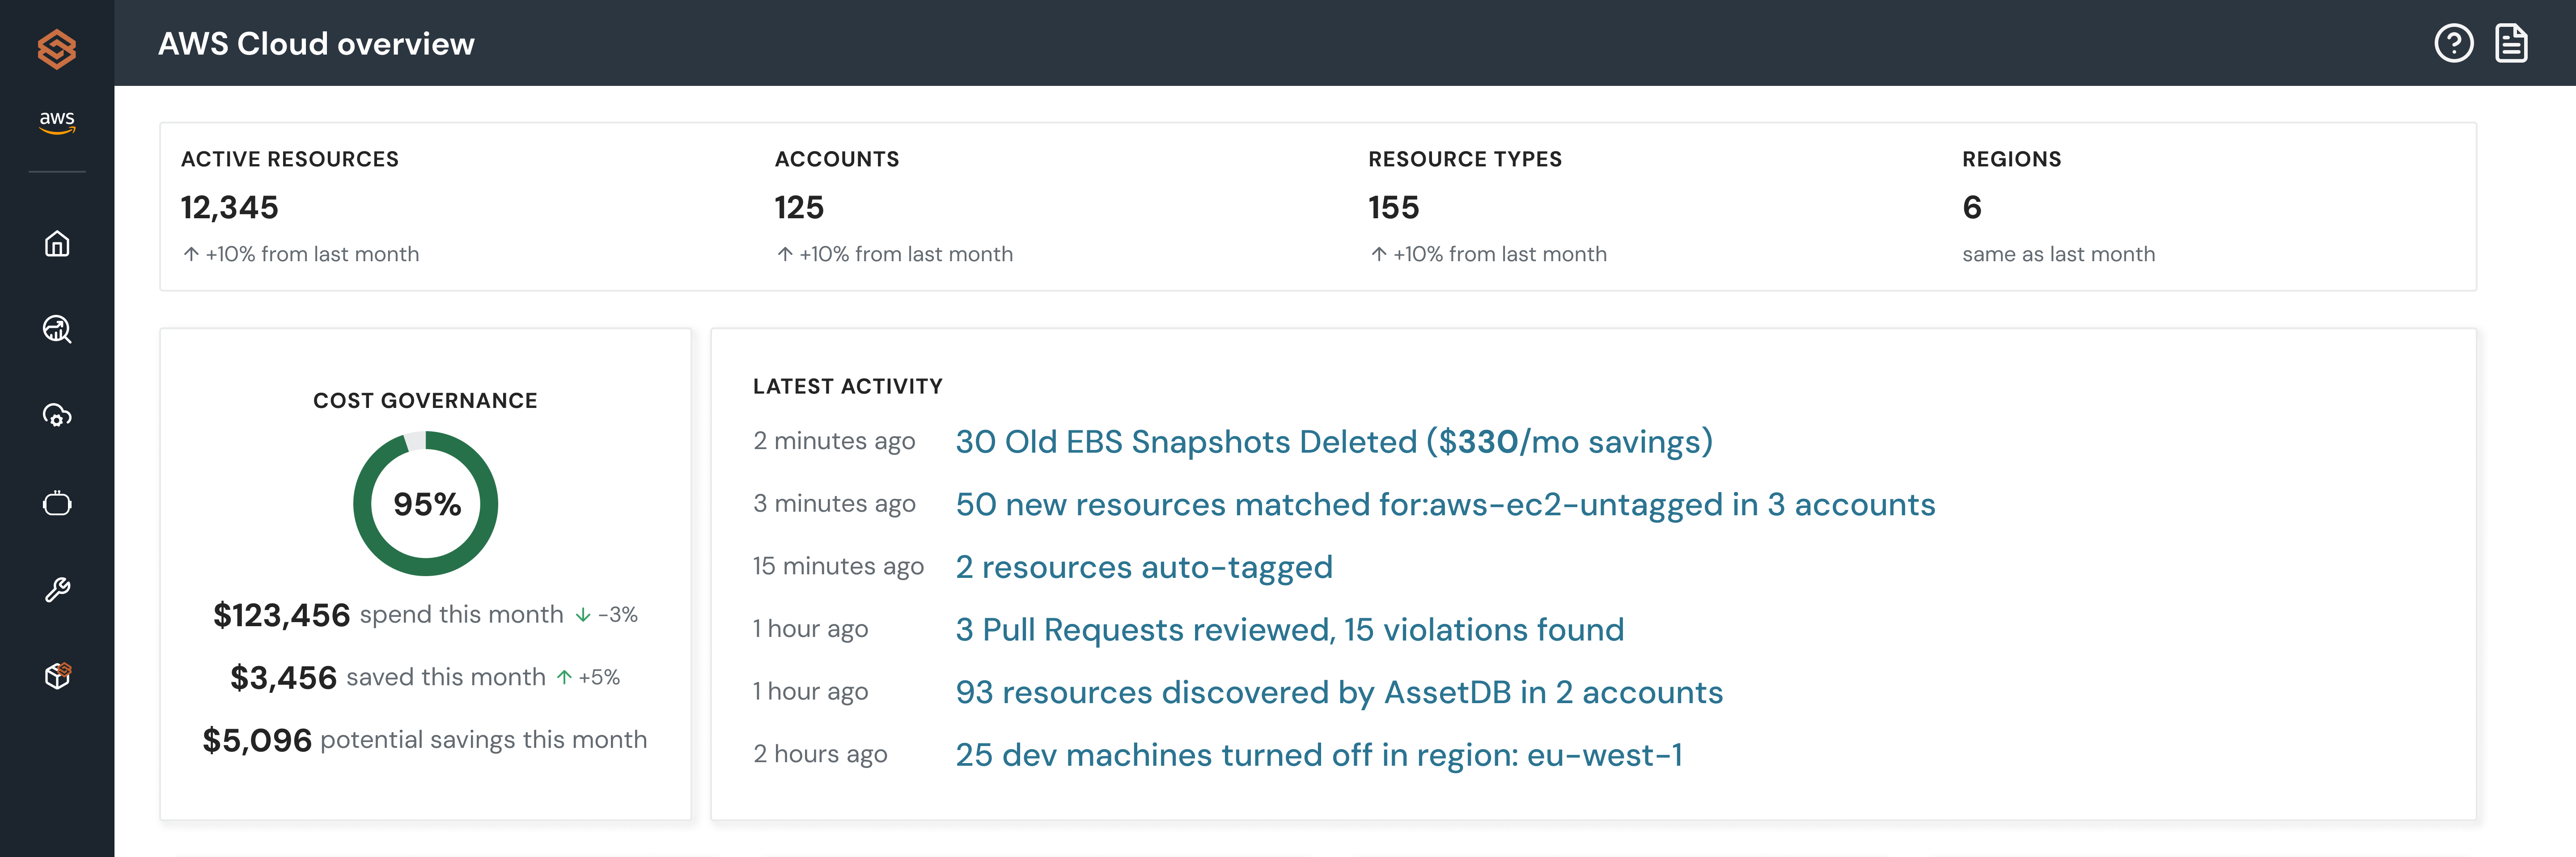Click the Accounts 125 stat
2576x857 pixels.
tap(799, 207)
